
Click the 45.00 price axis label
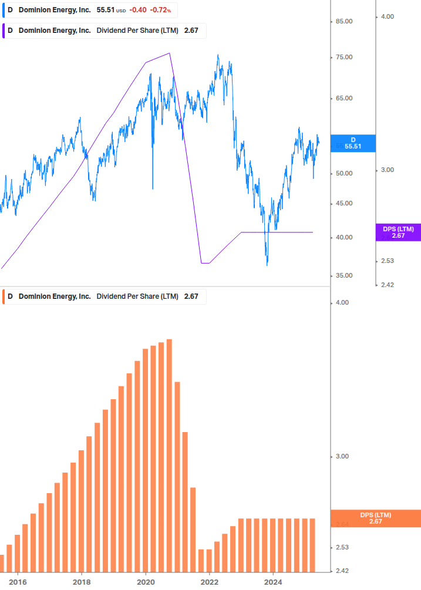click(344, 204)
